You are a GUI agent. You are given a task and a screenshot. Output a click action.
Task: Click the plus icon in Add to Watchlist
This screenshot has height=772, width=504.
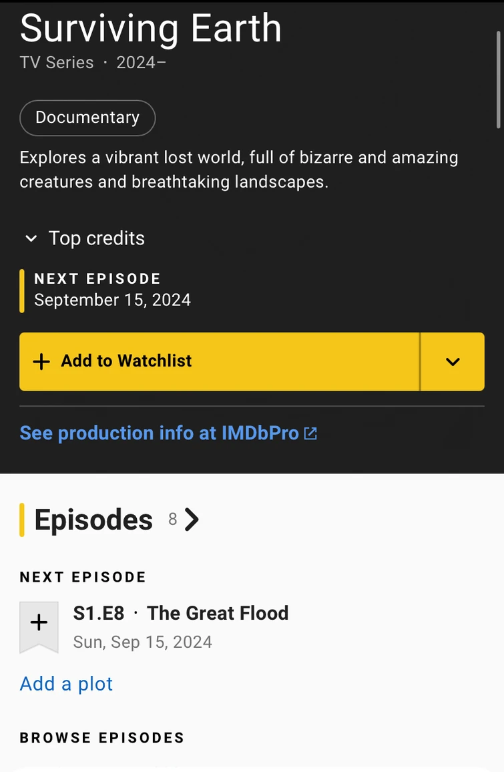[x=41, y=361]
